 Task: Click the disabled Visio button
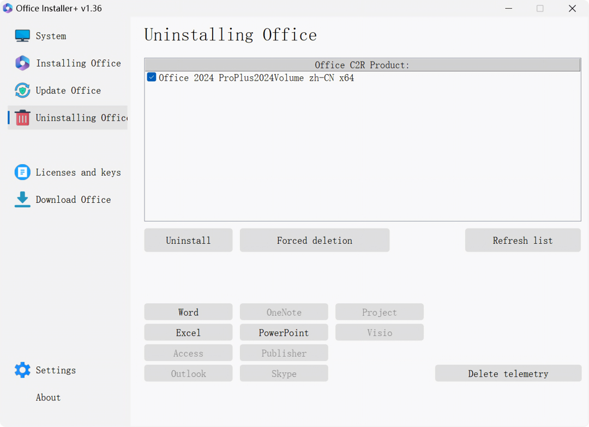[x=380, y=333]
